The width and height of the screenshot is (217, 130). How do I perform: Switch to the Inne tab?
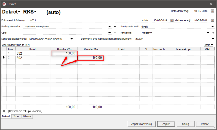[x=16, y=116]
